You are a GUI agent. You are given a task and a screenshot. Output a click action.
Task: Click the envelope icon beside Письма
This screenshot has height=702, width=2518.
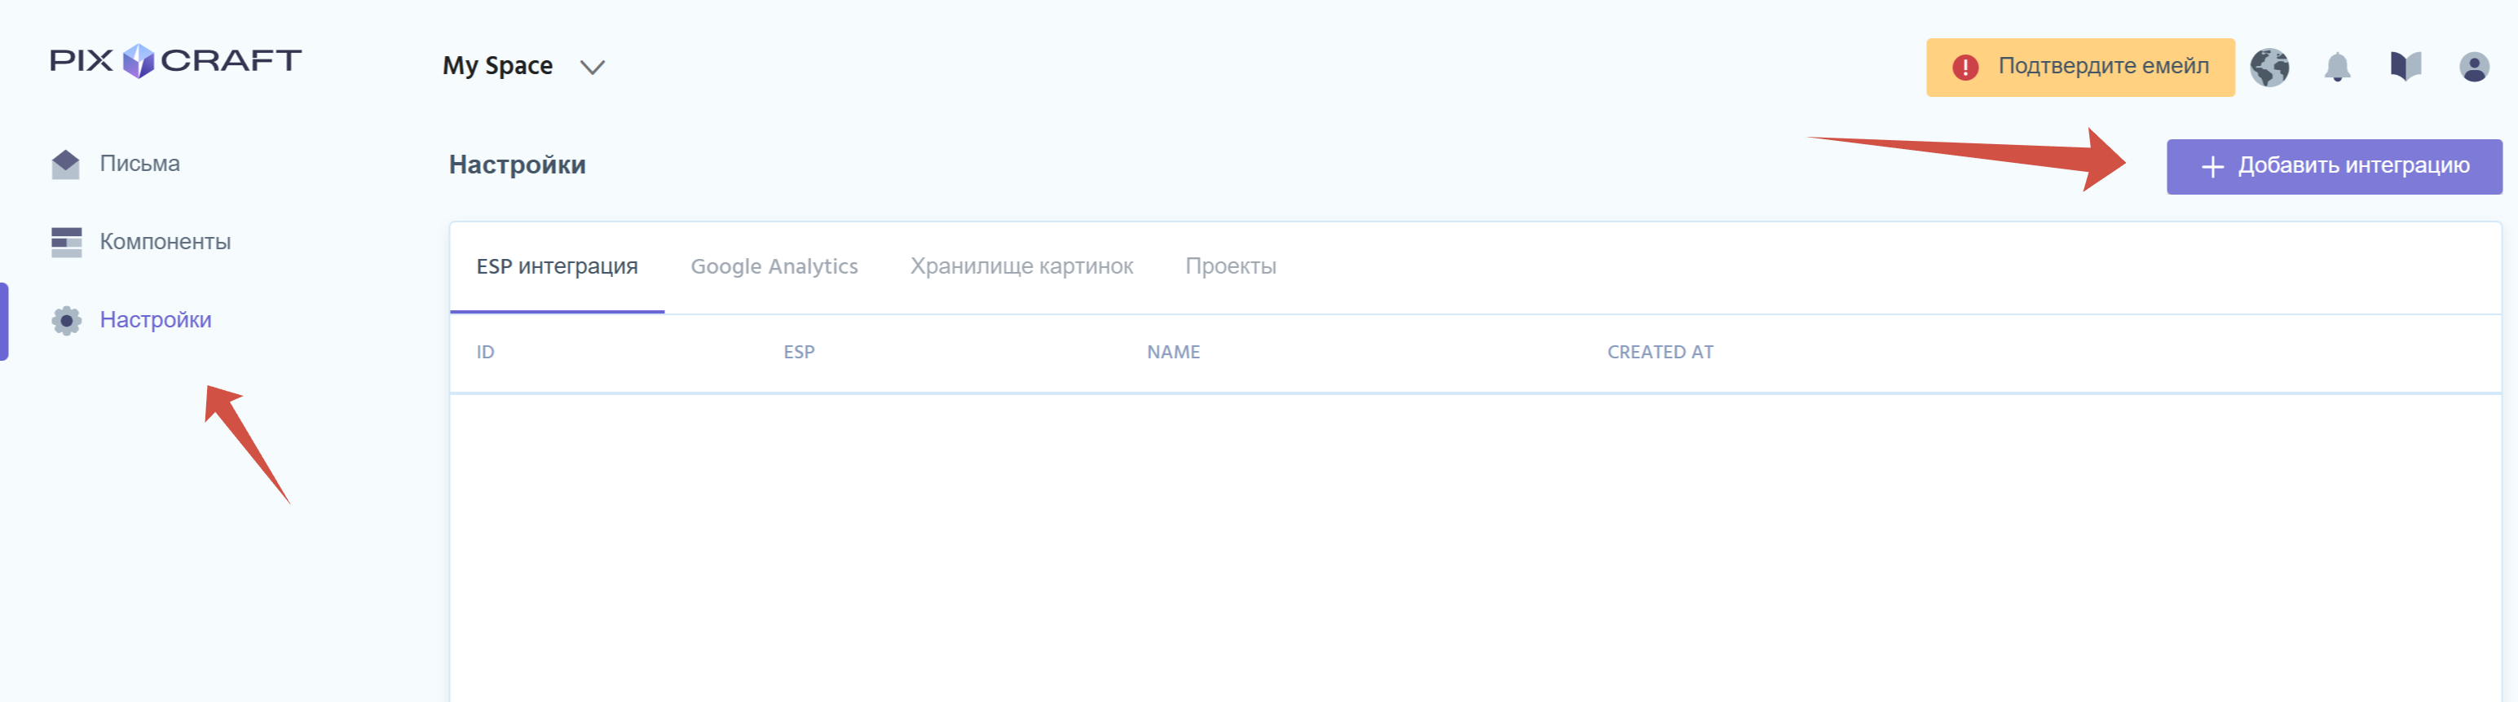(65, 164)
